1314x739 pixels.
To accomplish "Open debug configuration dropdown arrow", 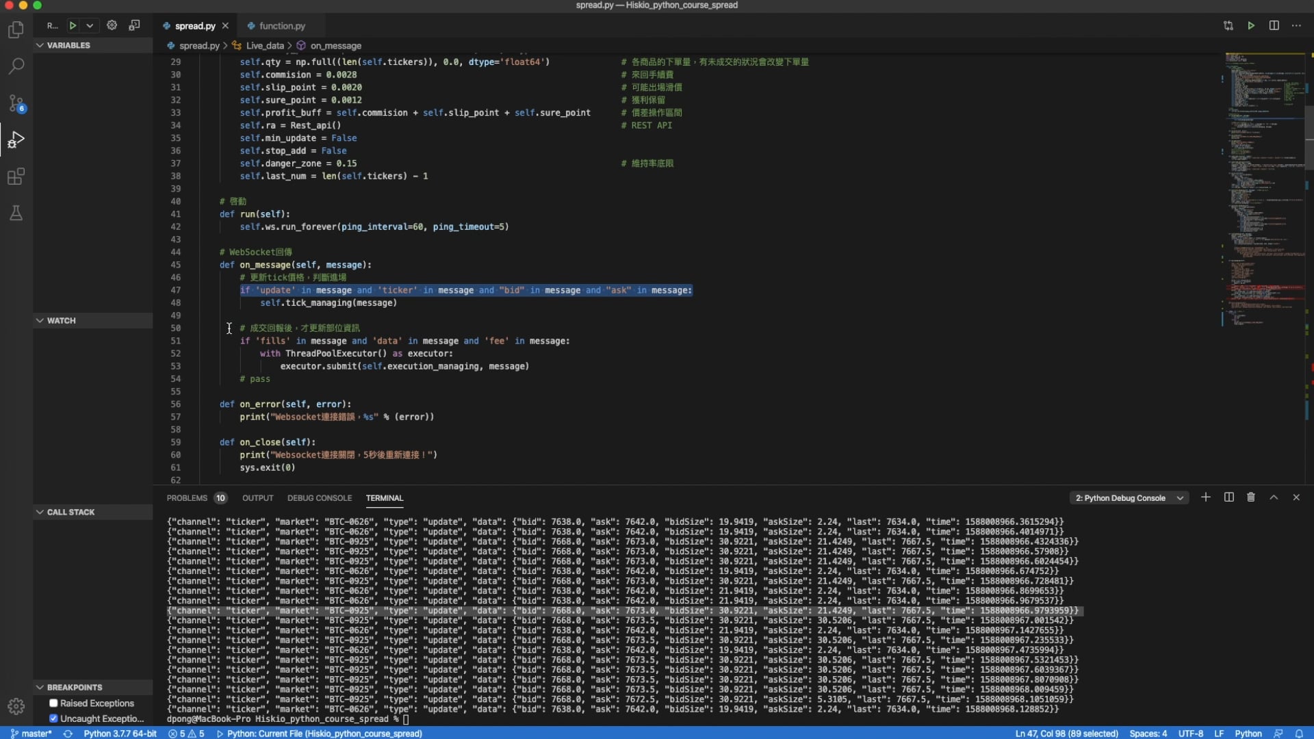I will [x=90, y=25].
